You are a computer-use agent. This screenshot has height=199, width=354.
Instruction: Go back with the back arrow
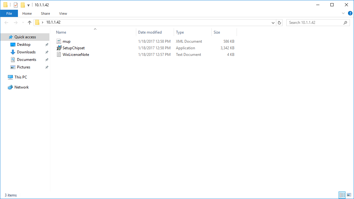tap(7, 23)
